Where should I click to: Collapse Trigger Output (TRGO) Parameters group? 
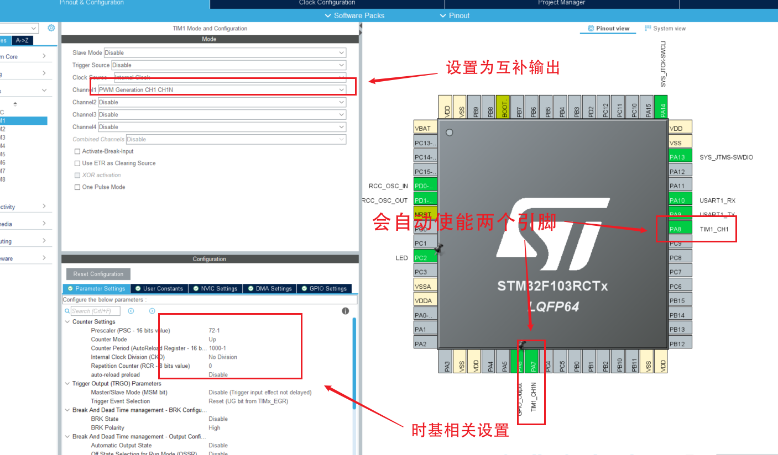point(67,384)
